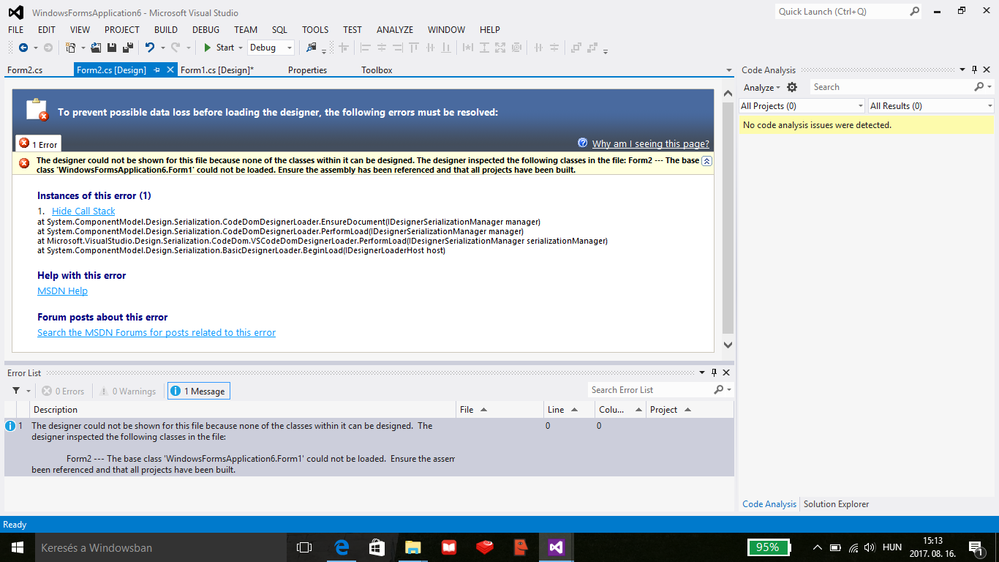
Task: Click the Undo toolbar icon
Action: (149, 48)
